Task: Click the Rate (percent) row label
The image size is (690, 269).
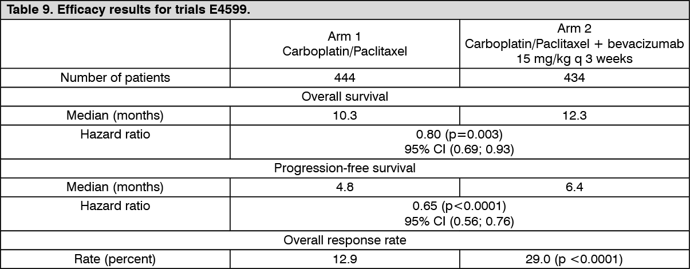Action: point(115,259)
